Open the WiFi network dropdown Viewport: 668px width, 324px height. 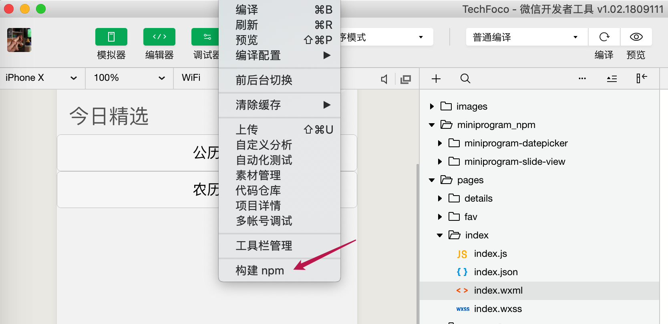(196, 78)
